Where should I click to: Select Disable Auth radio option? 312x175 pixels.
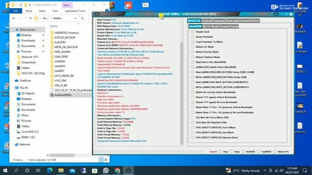(x=193, y=32)
